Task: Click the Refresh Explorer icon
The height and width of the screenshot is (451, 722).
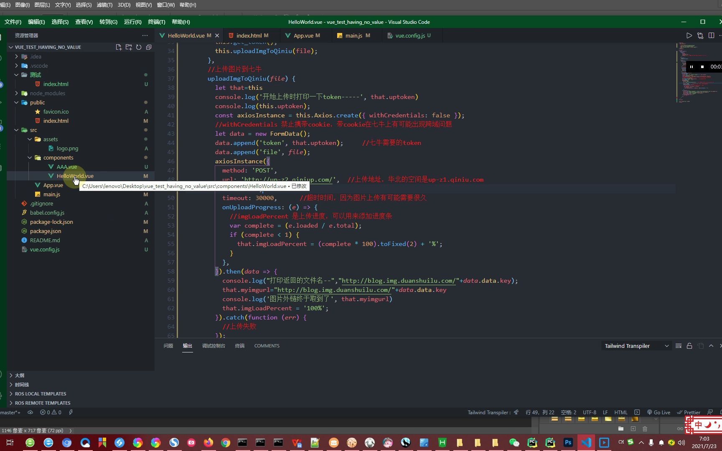Action: 139,47
